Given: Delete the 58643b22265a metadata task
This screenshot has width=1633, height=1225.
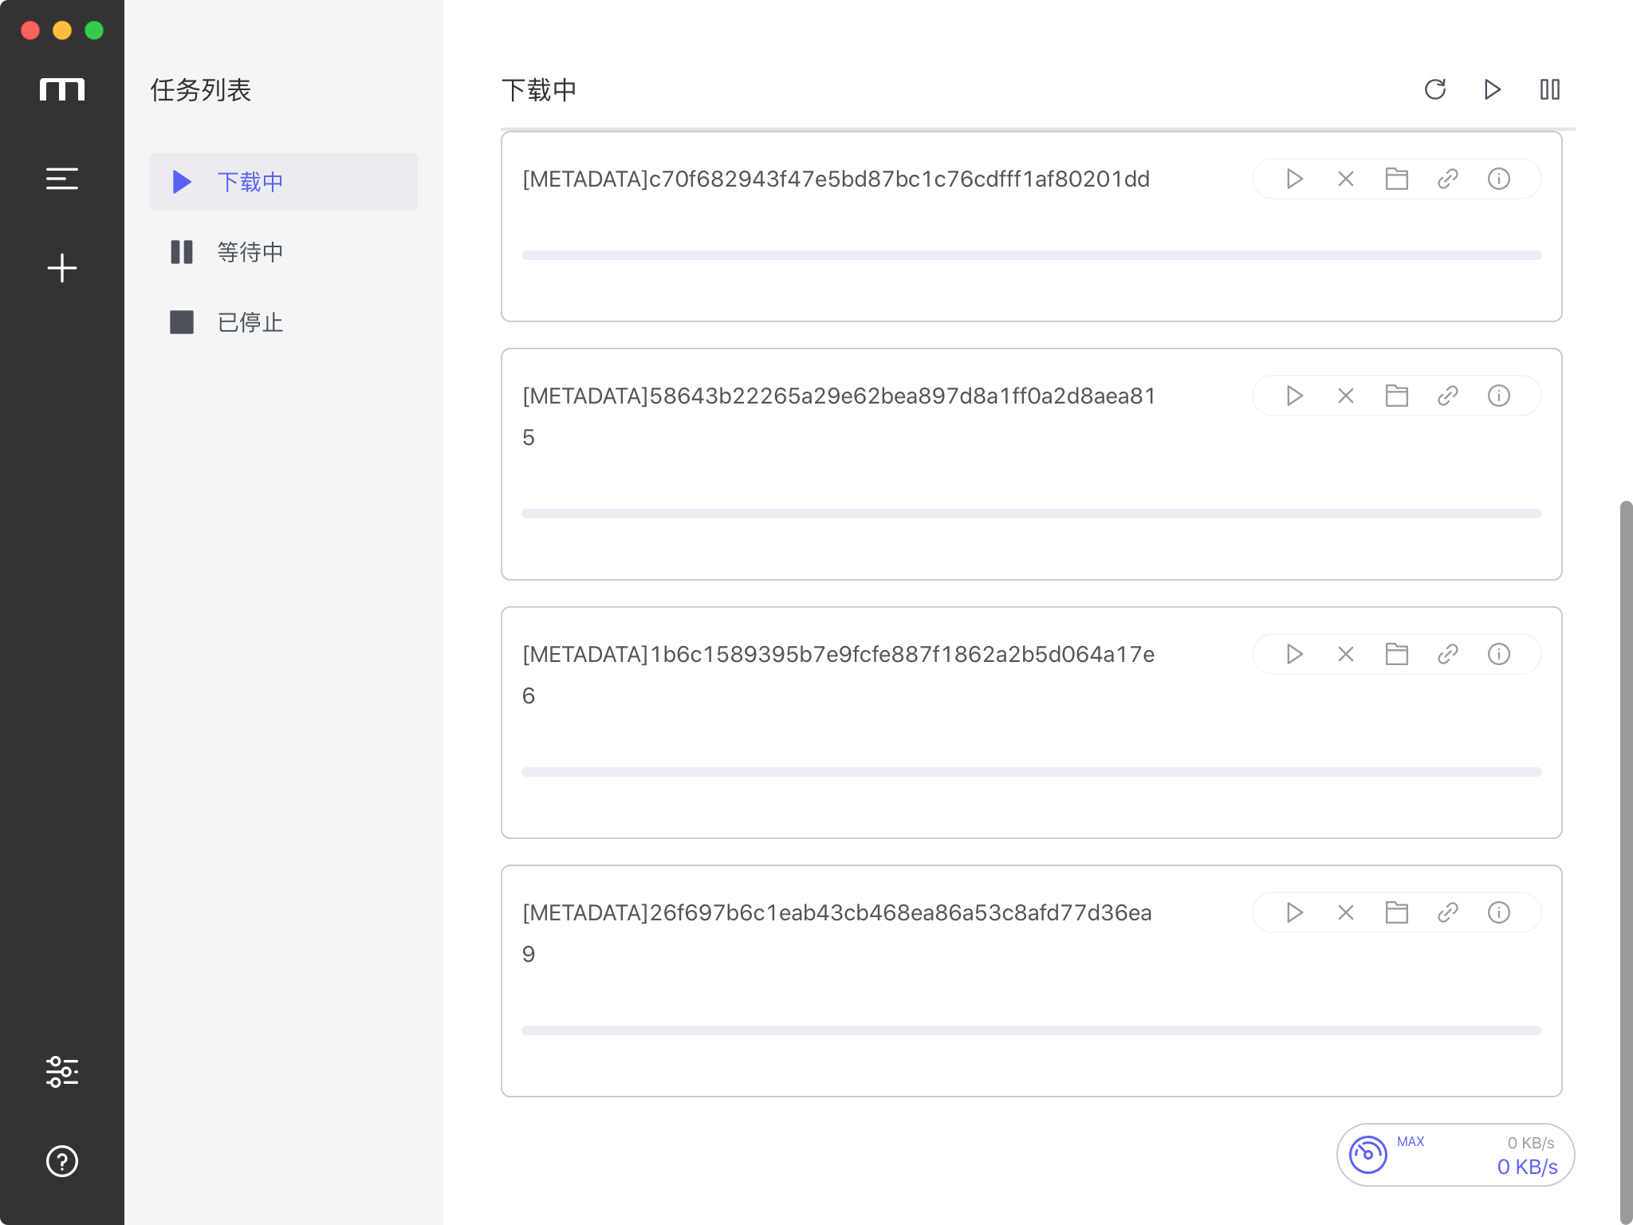Looking at the screenshot, I should point(1346,396).
